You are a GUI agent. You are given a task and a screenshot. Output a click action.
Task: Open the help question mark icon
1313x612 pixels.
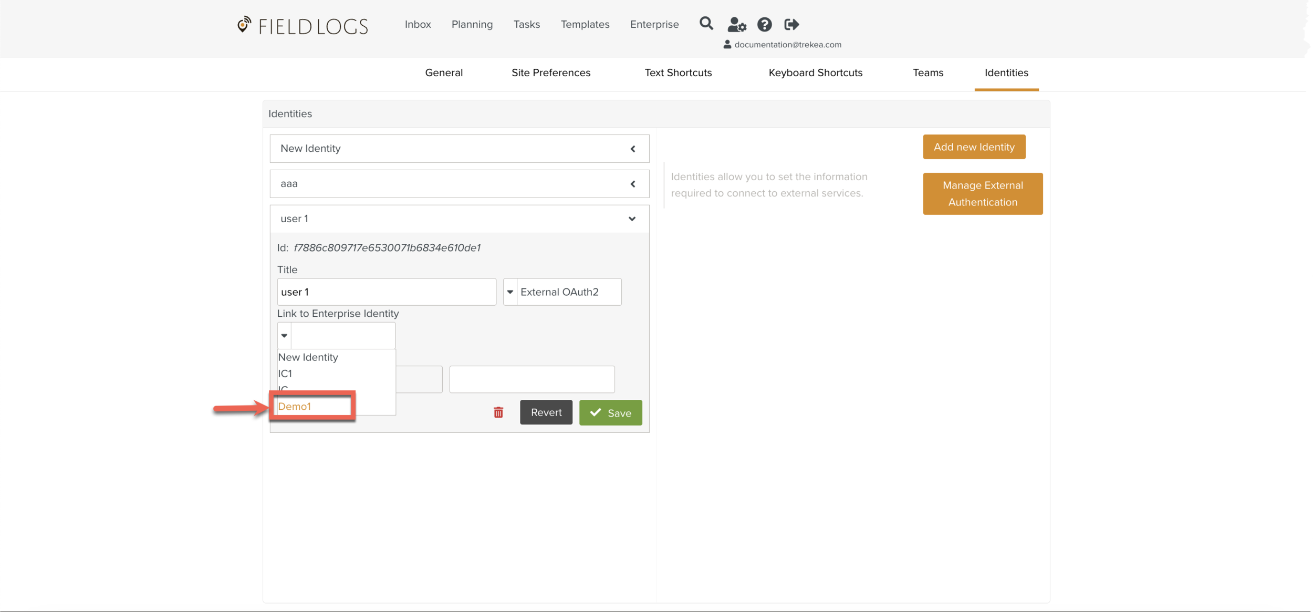pos(764,24)
